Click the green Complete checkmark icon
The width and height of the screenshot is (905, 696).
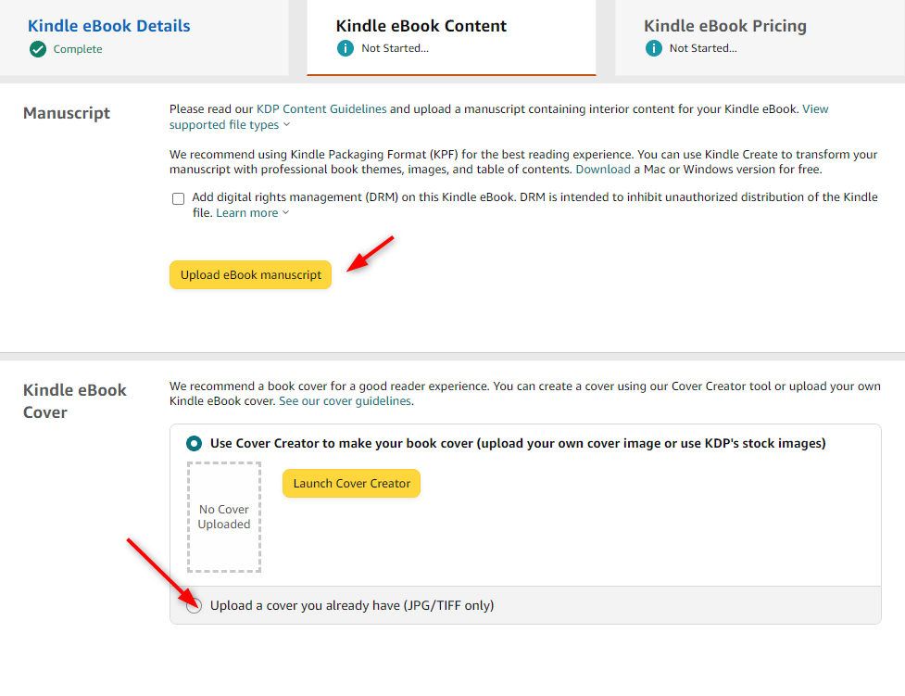(38, 49)
